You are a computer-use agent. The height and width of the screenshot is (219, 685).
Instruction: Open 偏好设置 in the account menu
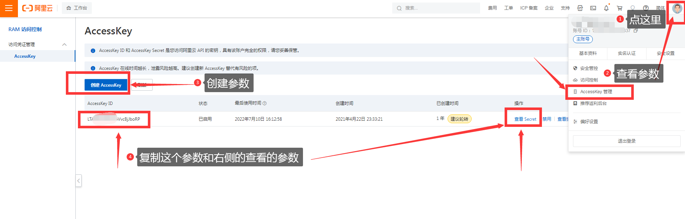589,122
